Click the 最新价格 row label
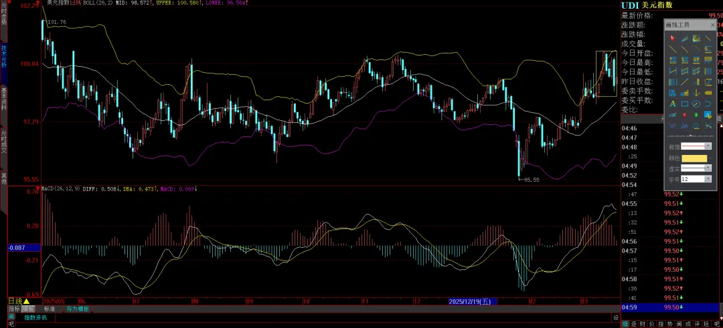The width and height of the screenshot is (723, 328). coord(637,15)
